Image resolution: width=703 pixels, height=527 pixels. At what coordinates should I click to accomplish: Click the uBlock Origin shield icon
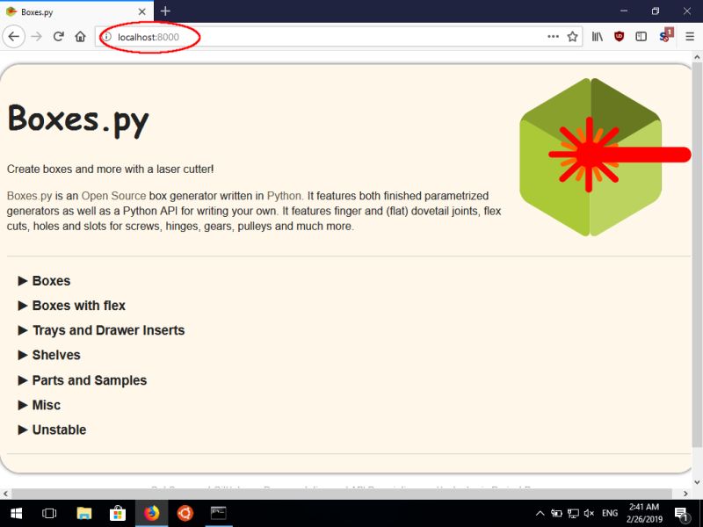click(x=618, y=36)
